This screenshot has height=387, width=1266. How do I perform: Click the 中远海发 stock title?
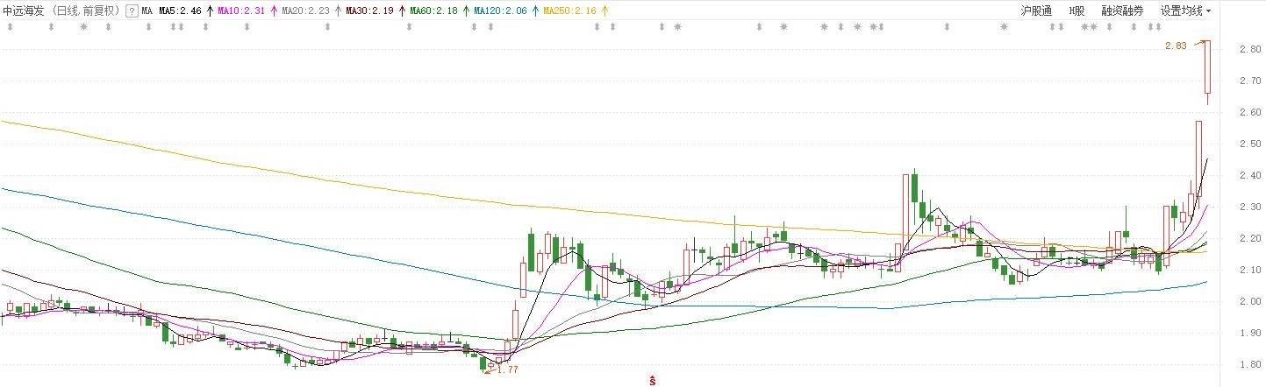[x=21, y=11]
